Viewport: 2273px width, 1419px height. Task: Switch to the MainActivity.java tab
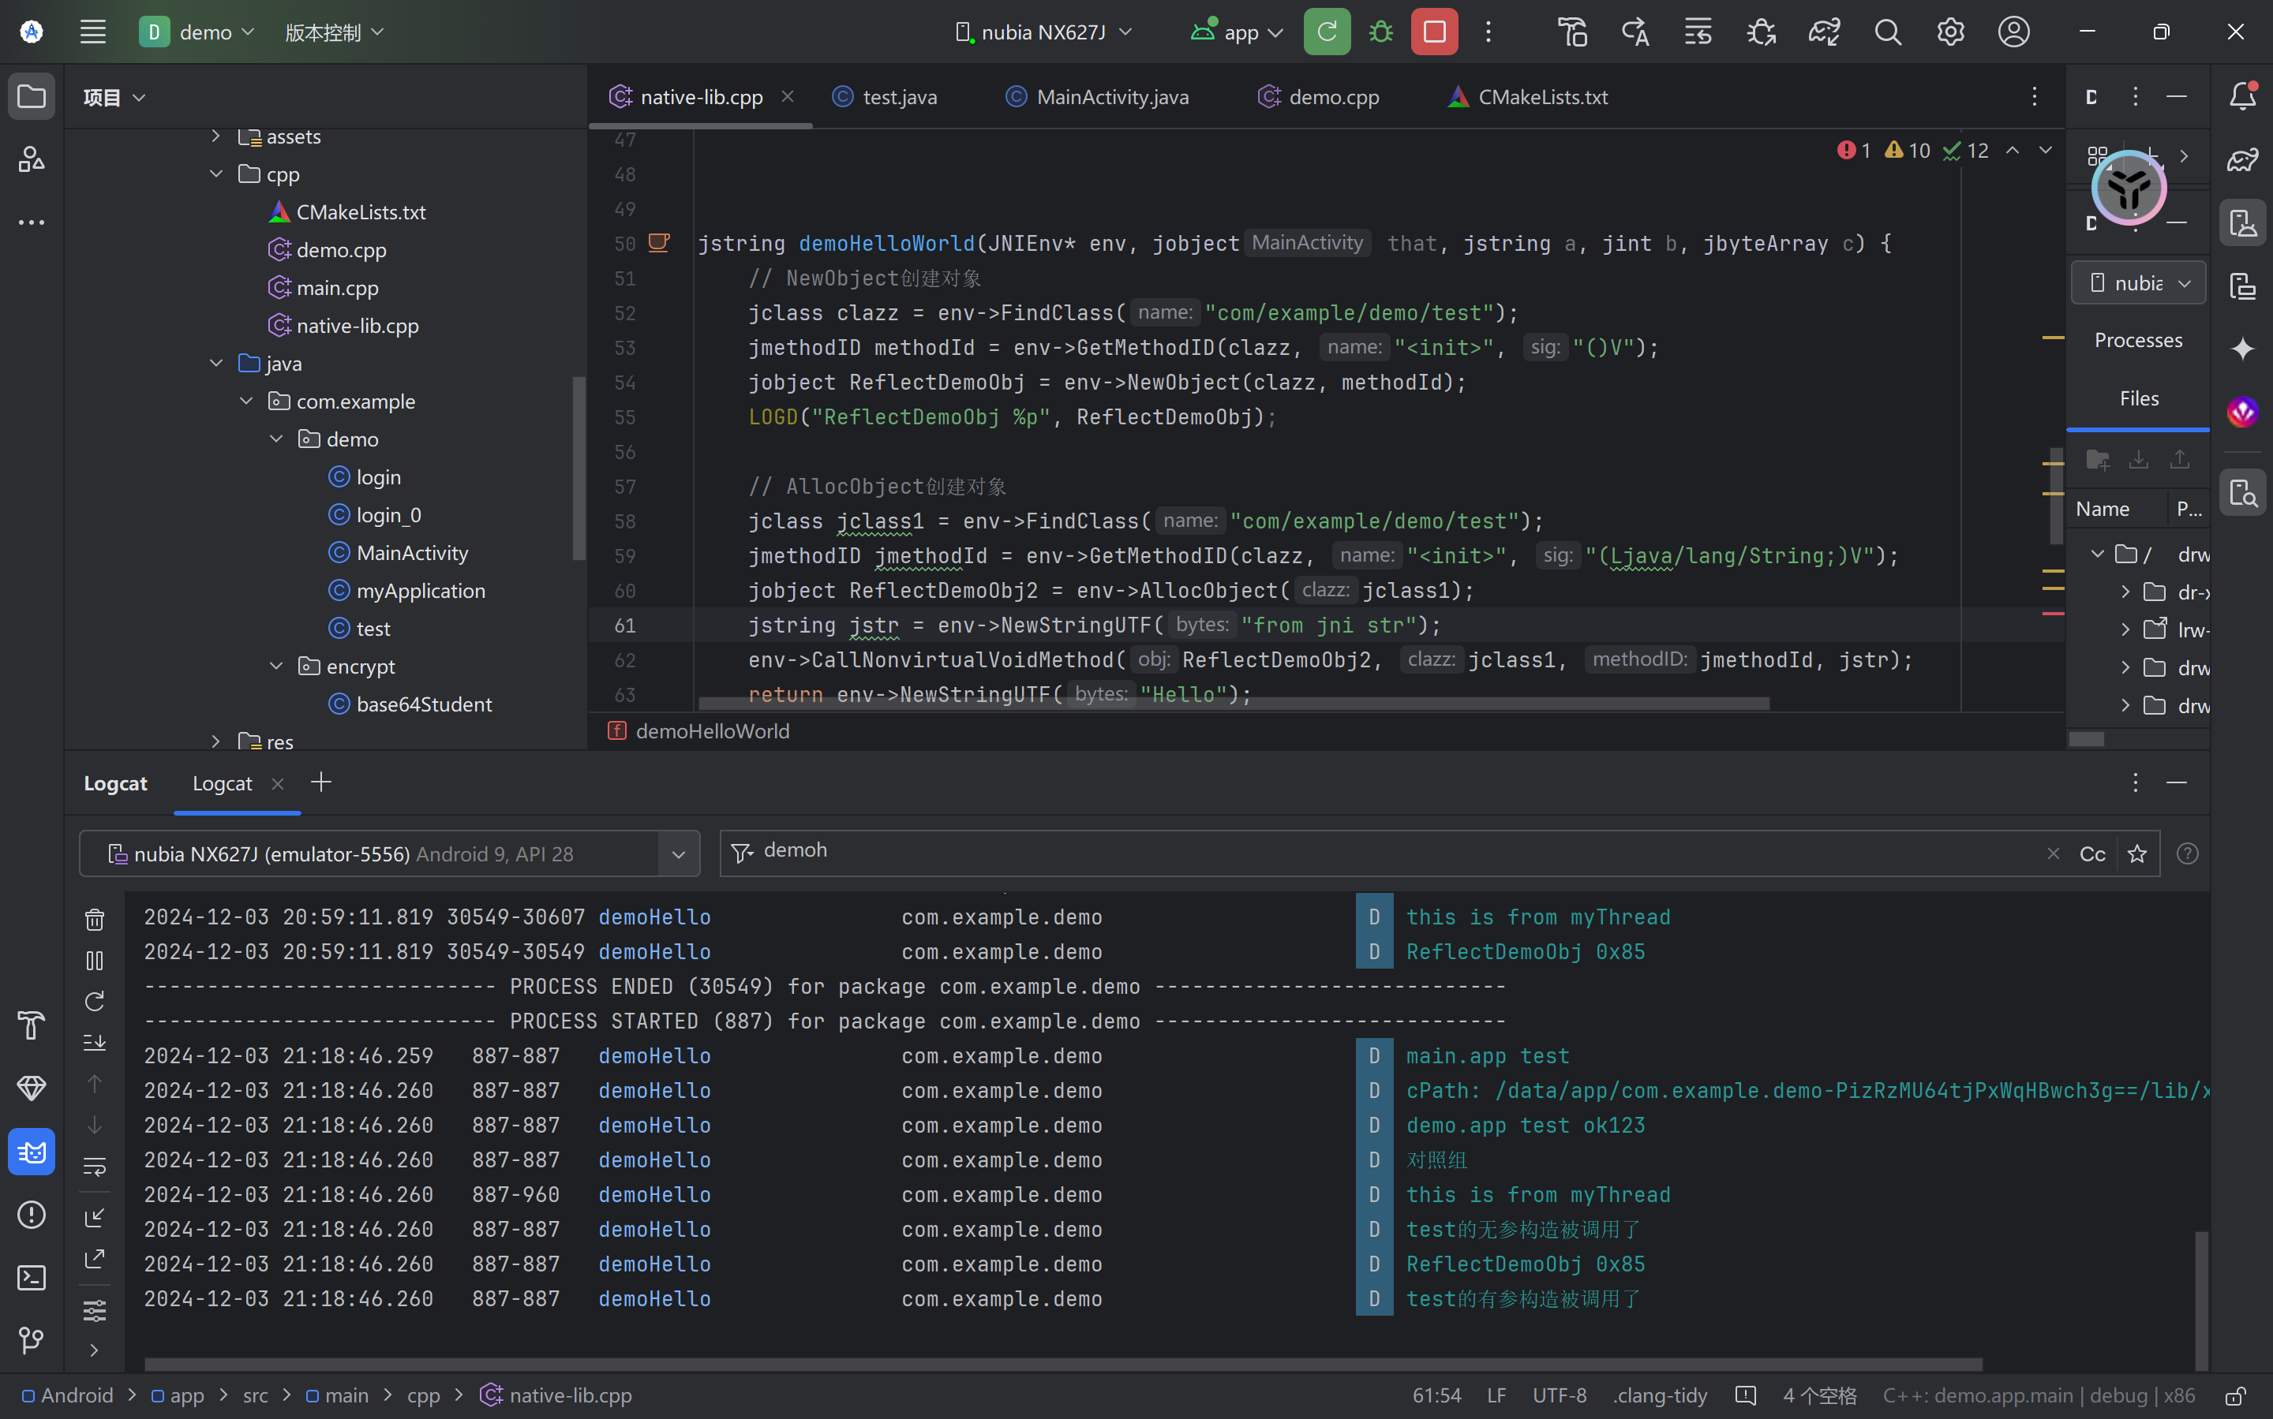point(1111,97)
